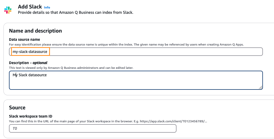Click the "Add Slack" page title

[30, 7]
